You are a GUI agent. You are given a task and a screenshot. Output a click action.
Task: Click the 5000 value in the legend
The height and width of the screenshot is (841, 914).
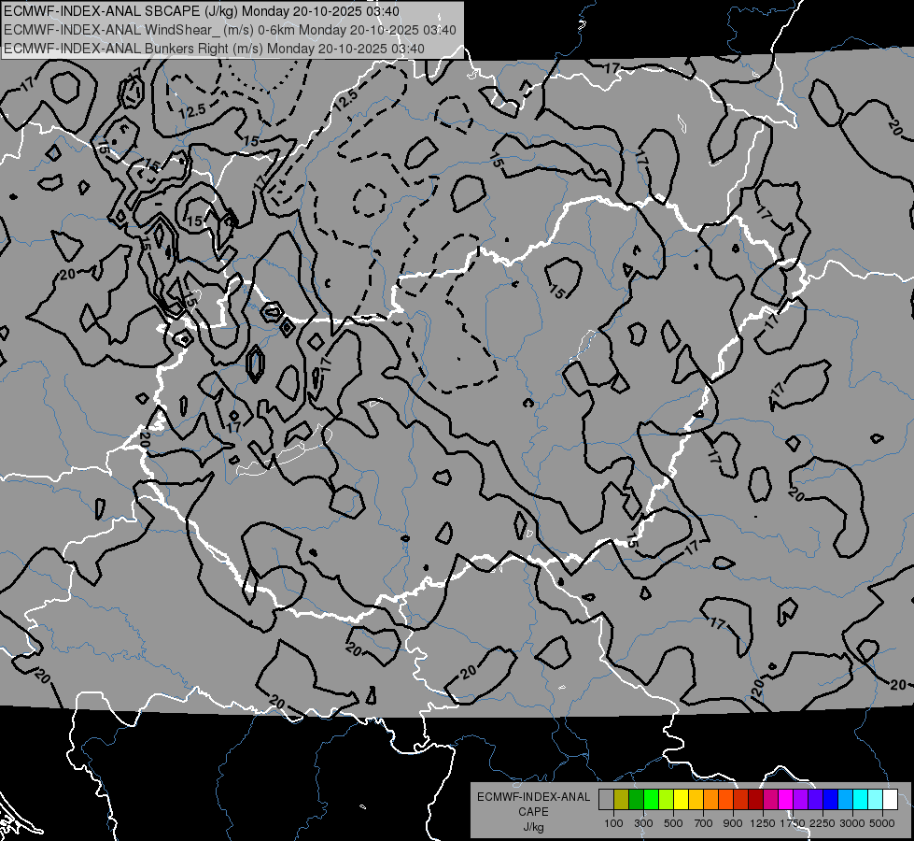click(x=882, y=823)
